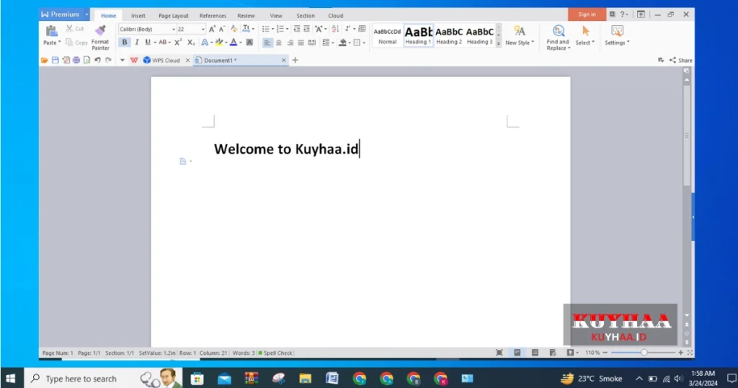Apply the Heading 1 style
This screenshot has height=388, width=738.
tap(419, 35)
